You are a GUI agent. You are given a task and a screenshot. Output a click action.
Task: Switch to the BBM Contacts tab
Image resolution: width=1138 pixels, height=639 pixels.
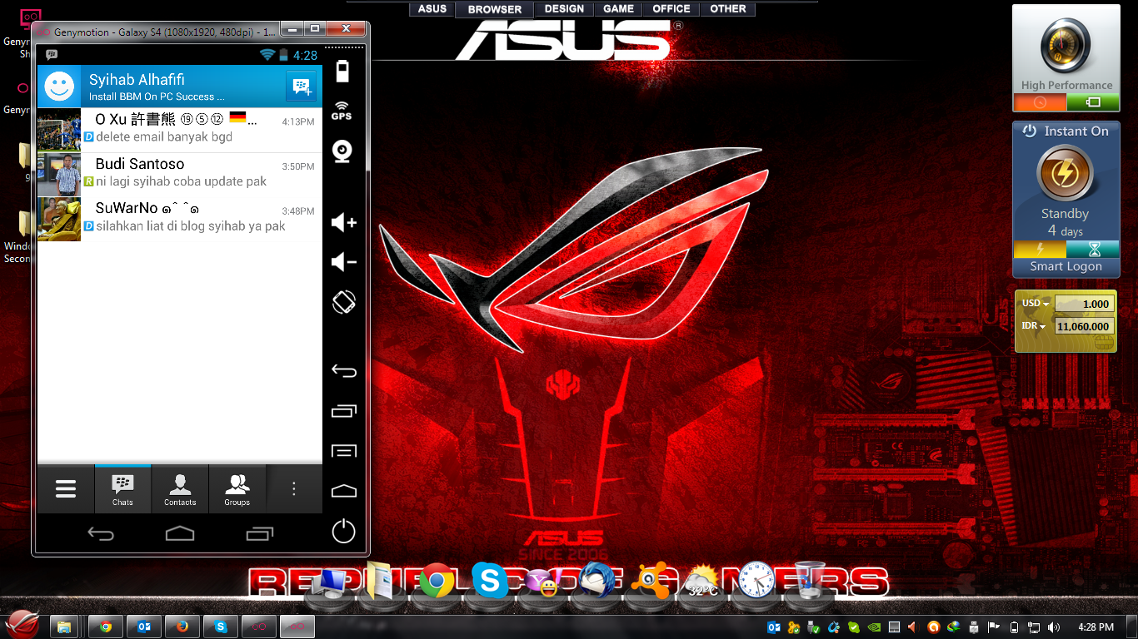coord(180,489)
